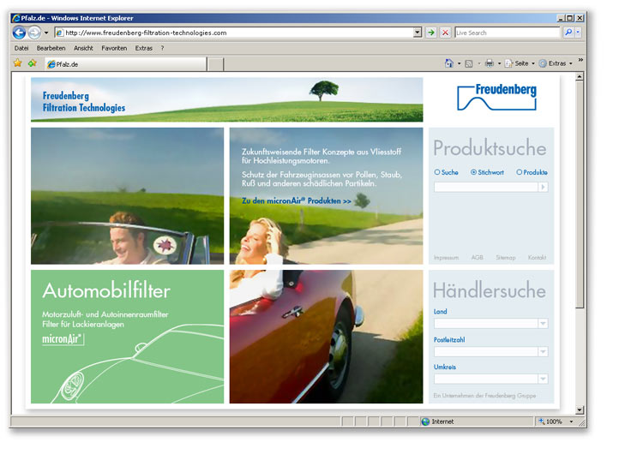Click the red Stop loading button
Viewport: 643px width, 454px height.
coord(445,33)
